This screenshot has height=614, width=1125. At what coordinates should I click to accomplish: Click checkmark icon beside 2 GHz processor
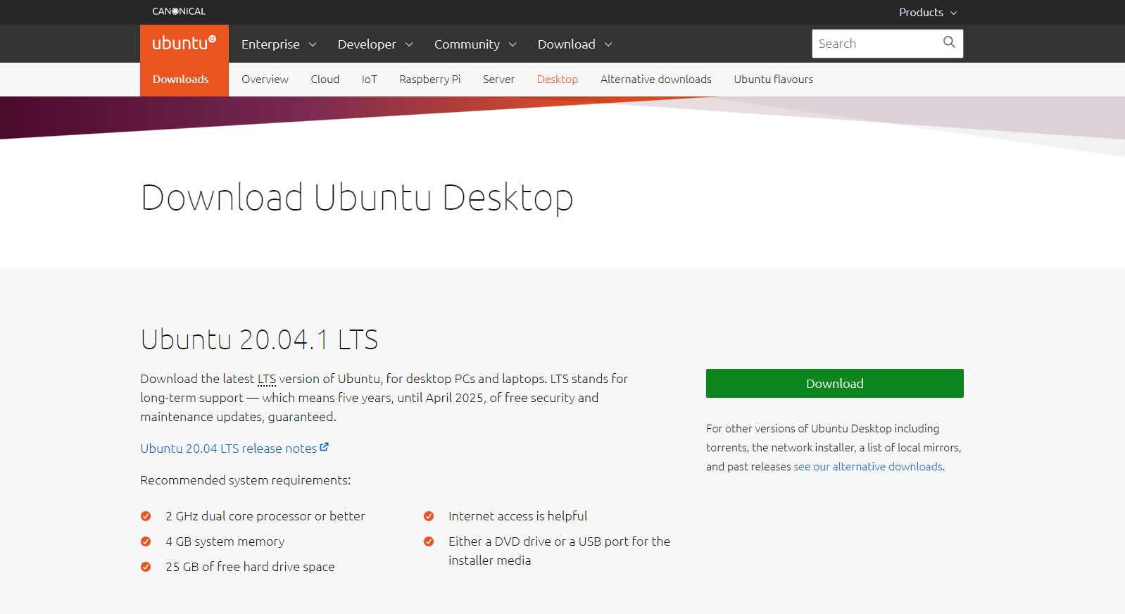146,516
